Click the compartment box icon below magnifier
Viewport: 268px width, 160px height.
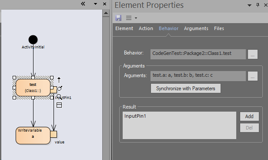click(x=59, y=105)
